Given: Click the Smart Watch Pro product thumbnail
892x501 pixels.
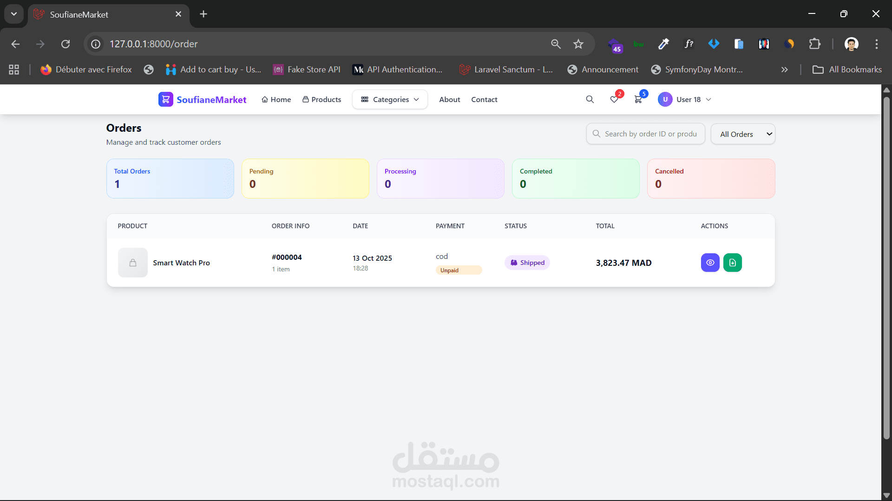Looking at the screenshot, I should (133, 263).
